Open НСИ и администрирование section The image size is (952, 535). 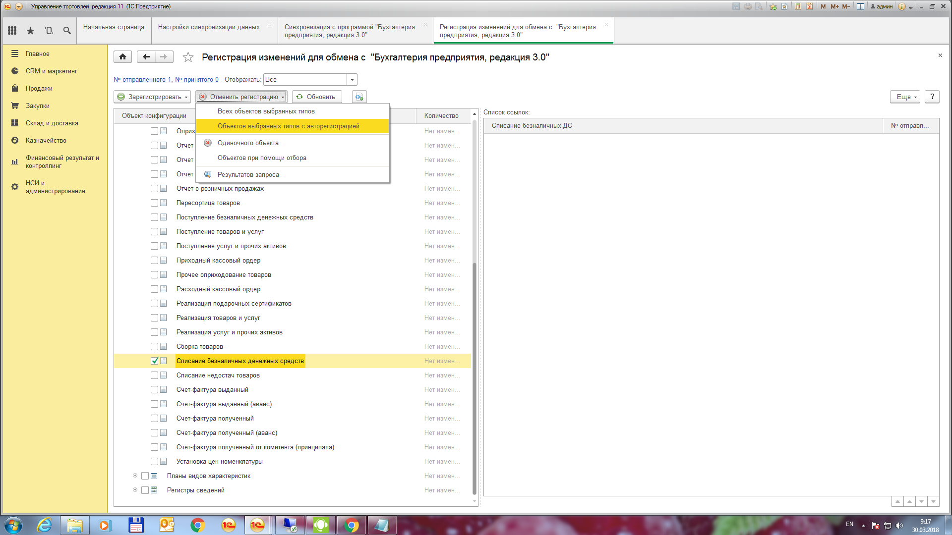click(55, 187)
